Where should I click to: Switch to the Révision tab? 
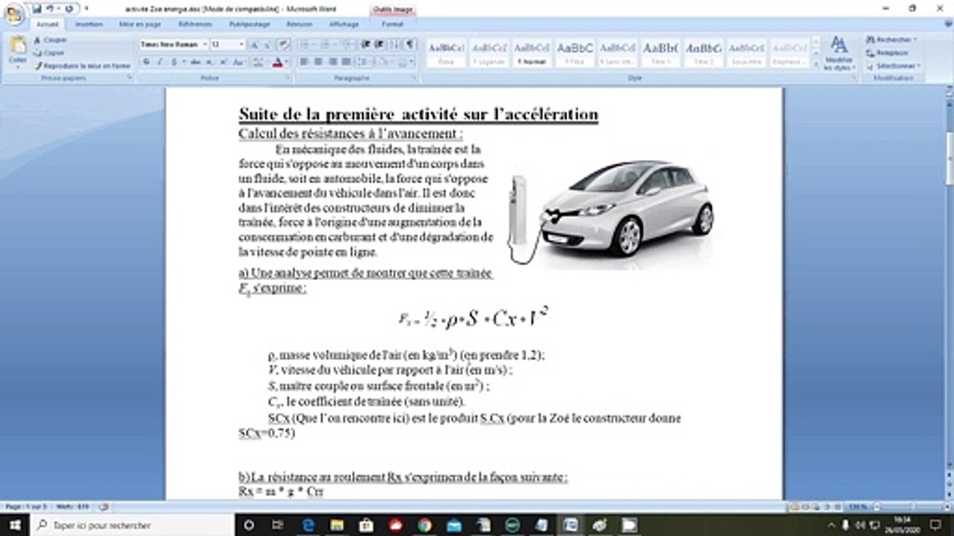(x=299, y=24)
